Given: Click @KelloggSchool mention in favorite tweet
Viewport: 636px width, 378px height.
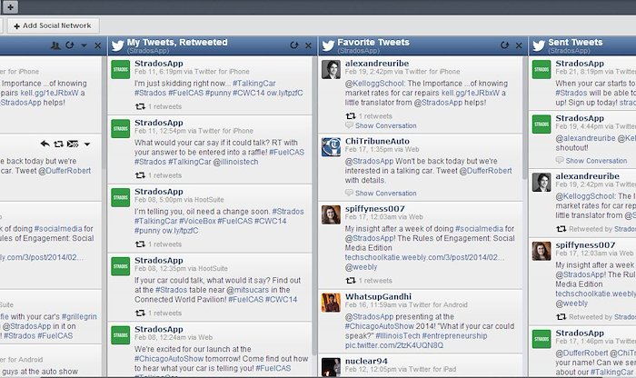Looking at the screenshot, I should (374, 84).
